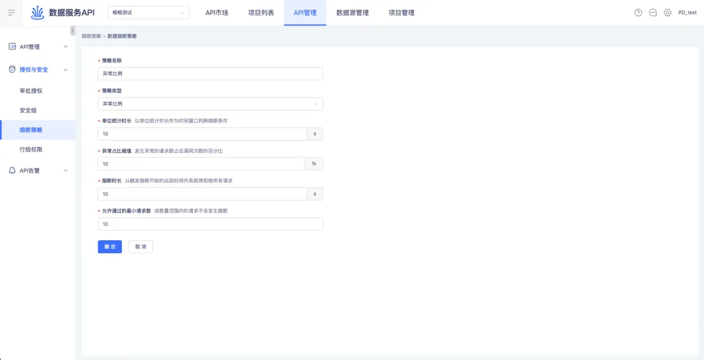Click the % unit suffix on 异常占比阈值
This screenshot has height=360, width=704.
tap(314, 163)
